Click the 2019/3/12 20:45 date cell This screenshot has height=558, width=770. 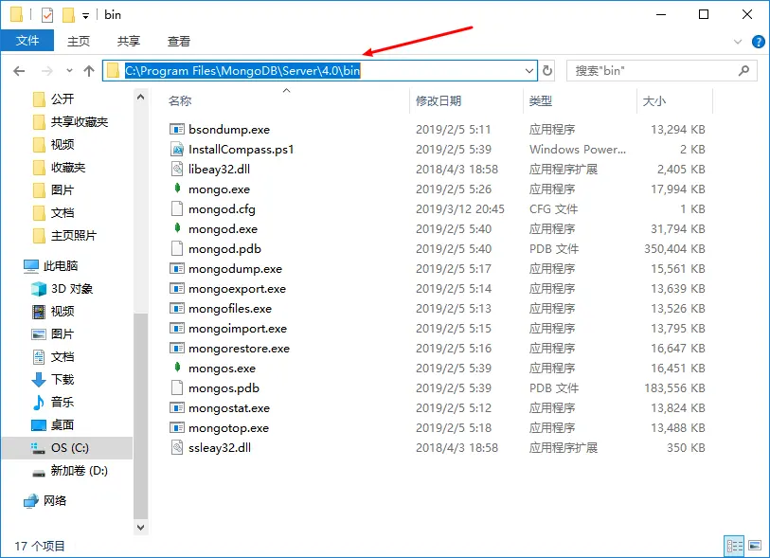(x=459, y=209)
